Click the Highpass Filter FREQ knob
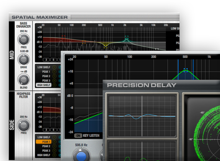220x161 pixels. click(24, 125)
